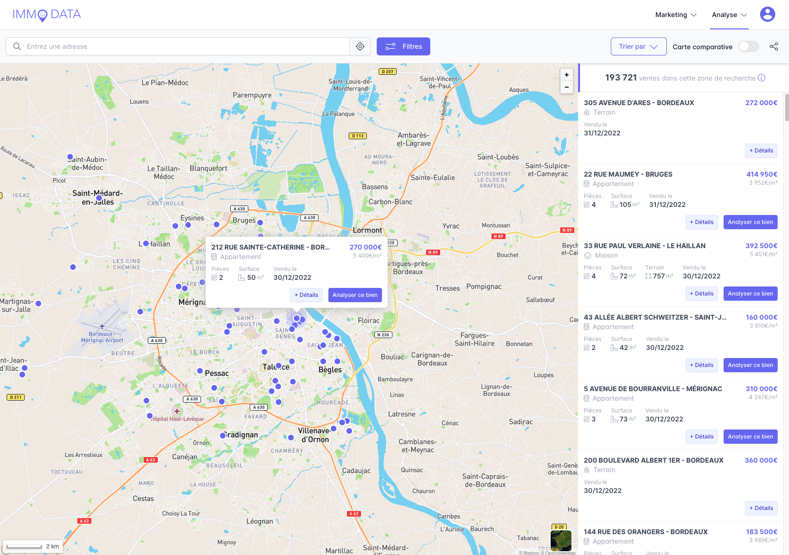Click the 212 RUE SAINTE-CATHERINE popup title
This screenshot has width=789, height=555.
(271, 247)
